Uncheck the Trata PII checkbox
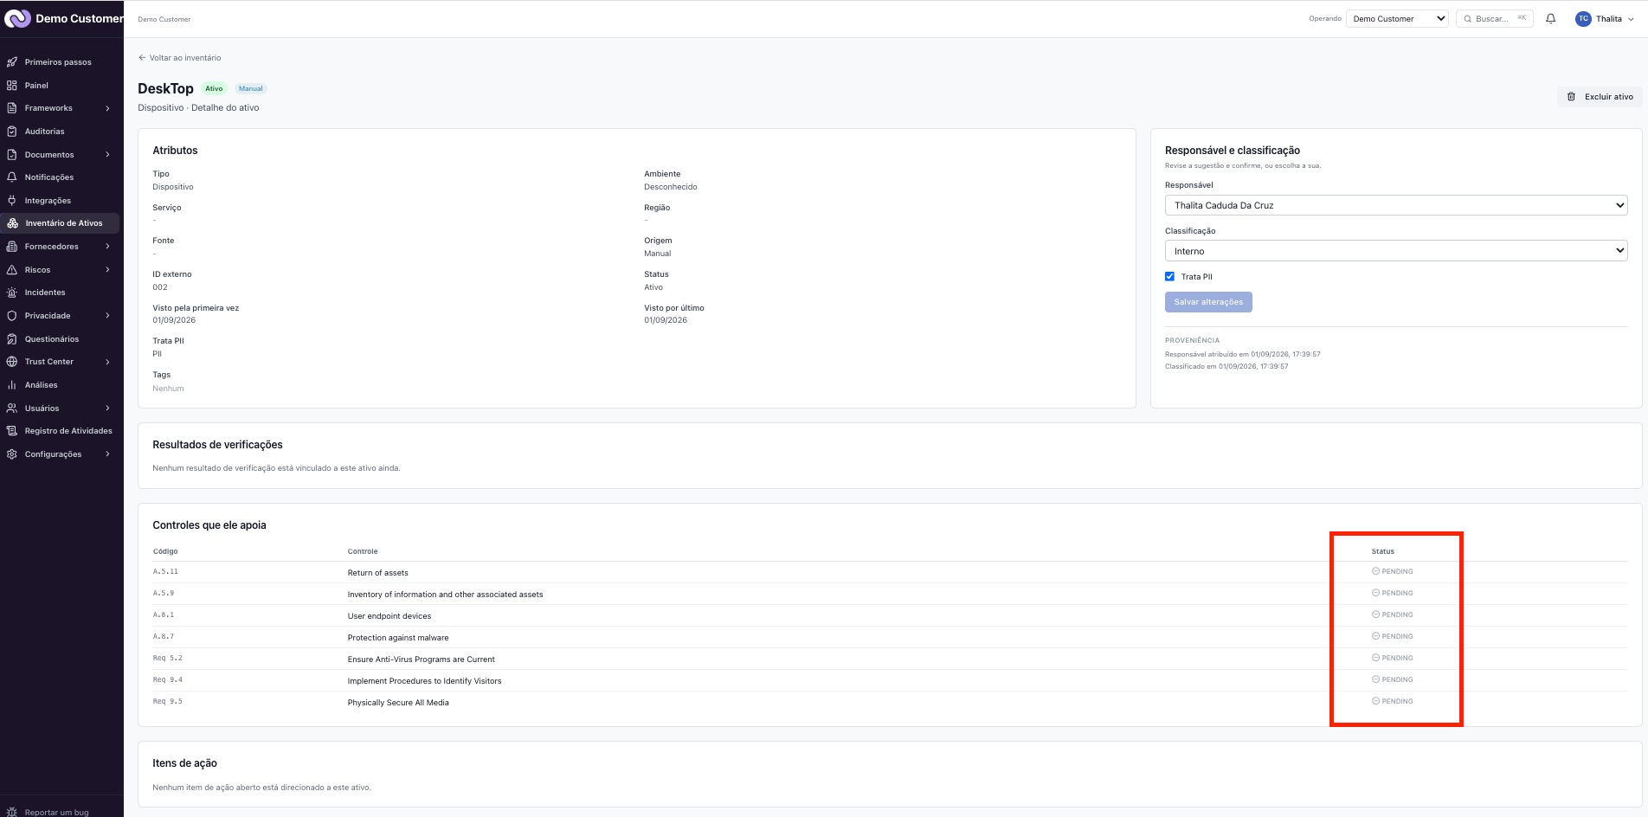The height and width of the screenshot is (817, 1648). pos(1169,277)
